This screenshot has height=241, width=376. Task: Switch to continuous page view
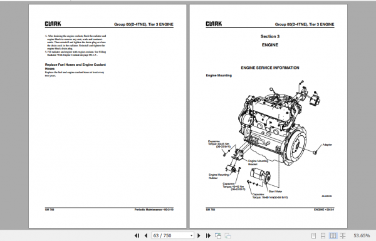click(x=323, y=236)
